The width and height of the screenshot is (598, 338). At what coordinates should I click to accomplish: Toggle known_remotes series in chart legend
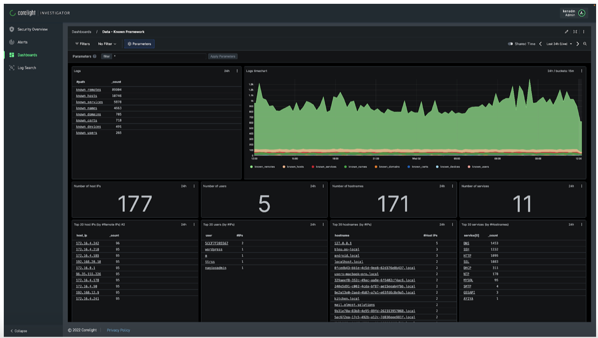(264, 167)
